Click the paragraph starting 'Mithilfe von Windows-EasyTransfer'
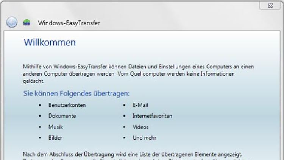The width and height of the screenshot is (284, 160). 138,74
